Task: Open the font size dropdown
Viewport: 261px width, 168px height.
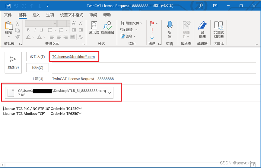Action: [68, 23]
